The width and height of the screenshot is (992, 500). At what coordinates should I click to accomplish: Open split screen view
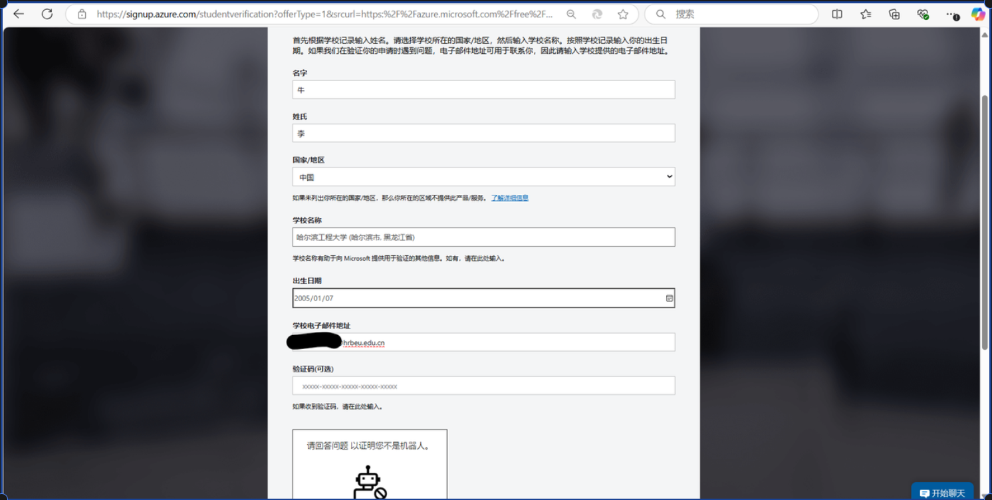[x=837, y=14]
